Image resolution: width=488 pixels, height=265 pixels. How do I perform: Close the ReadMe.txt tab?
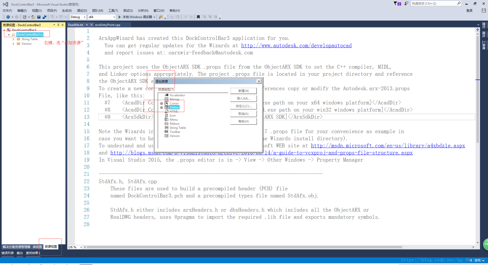(x=91, y=25)
